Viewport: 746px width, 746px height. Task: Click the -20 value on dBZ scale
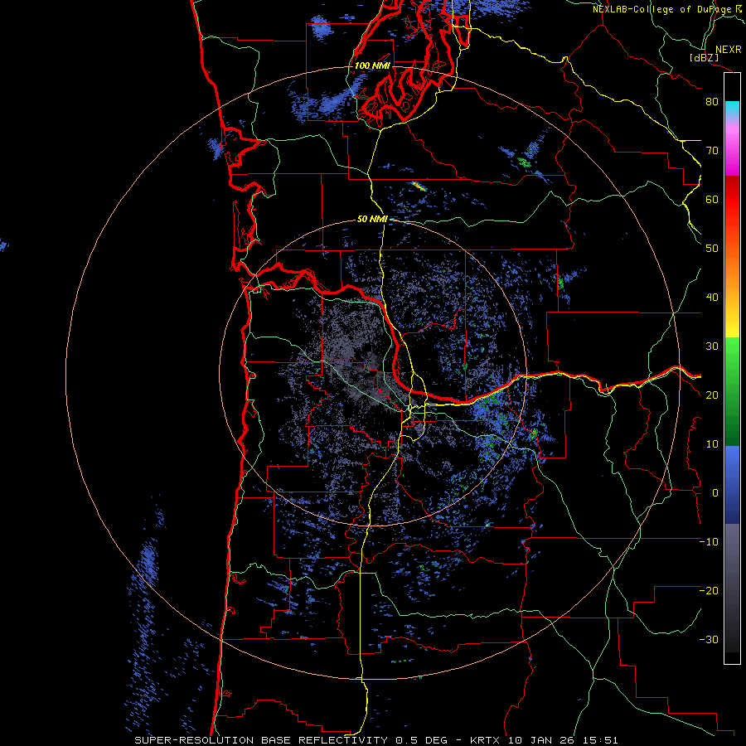pyautogui.click(x=709, y=591)
